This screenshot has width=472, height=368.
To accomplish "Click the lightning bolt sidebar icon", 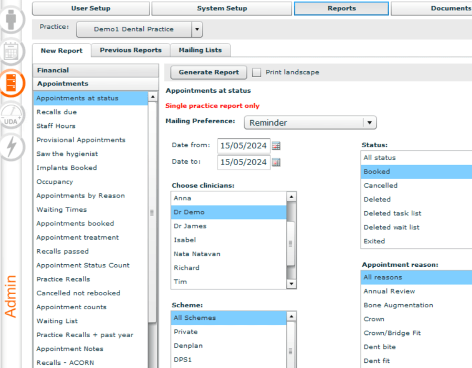I will coord(12,146).
